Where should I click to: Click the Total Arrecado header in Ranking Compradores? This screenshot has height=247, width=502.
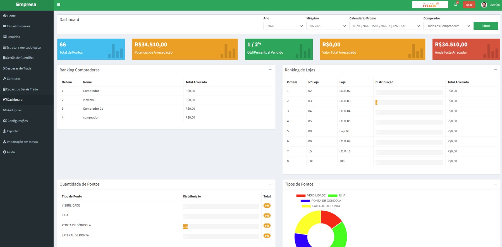pos(196,82)
